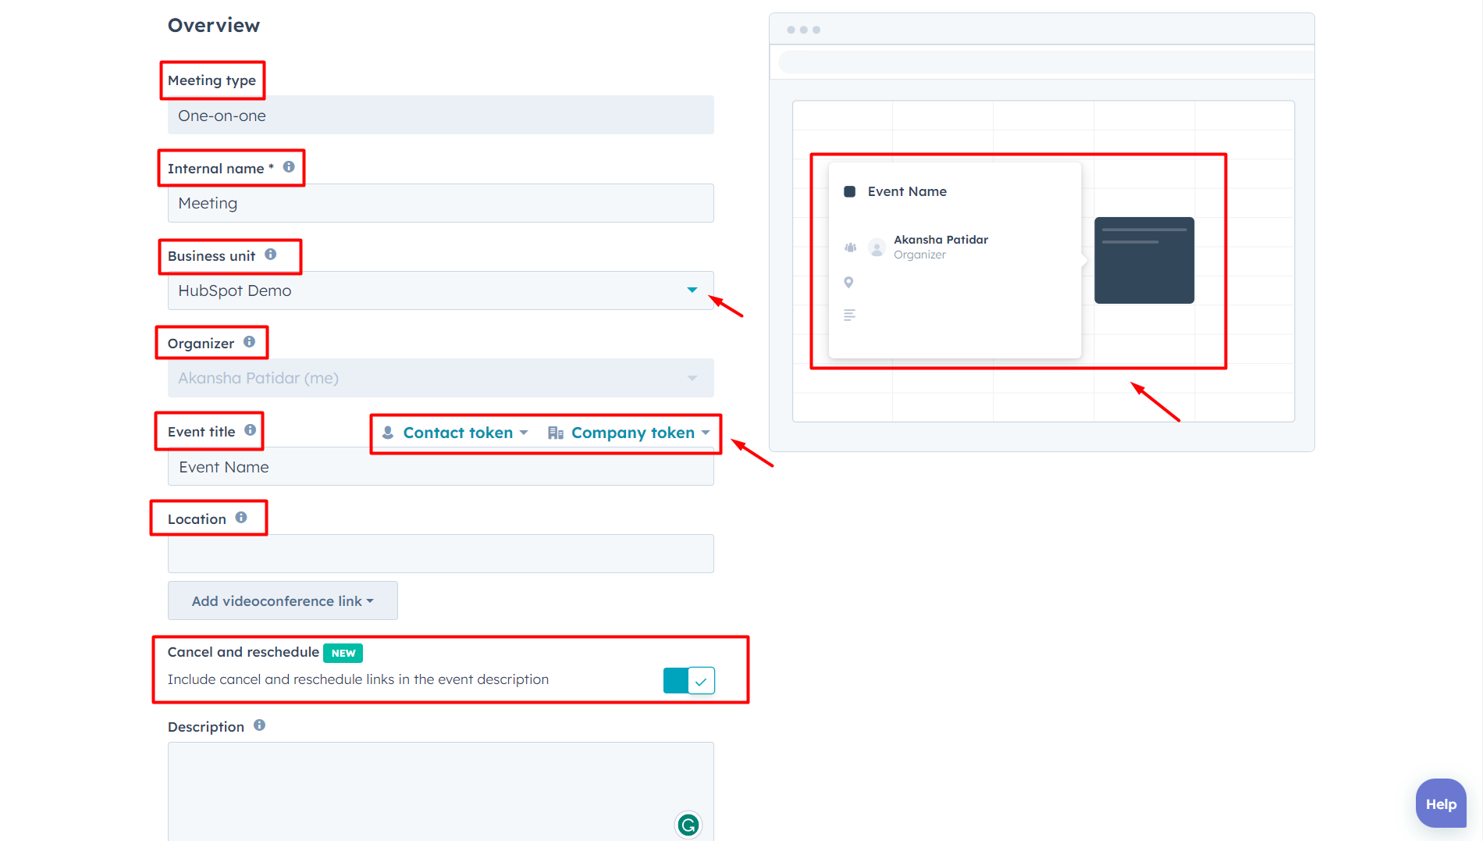This screenshot has height=841, width=1483.
Task: Click the Internal name info icon
Action: click(x=289, y=167)
